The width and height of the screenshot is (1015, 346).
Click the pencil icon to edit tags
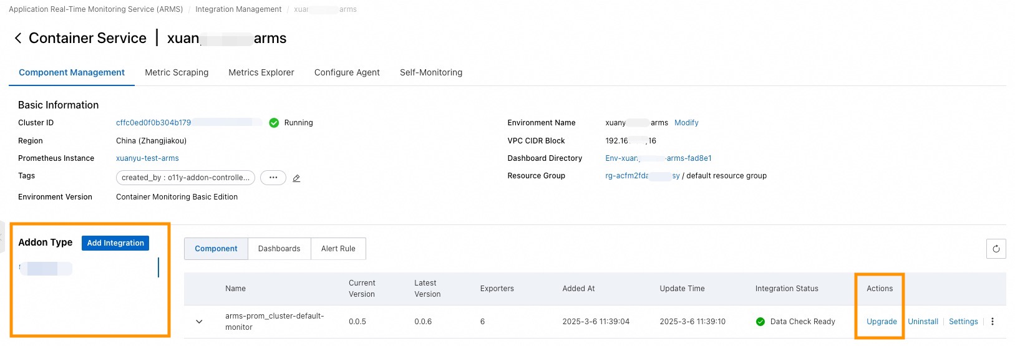point(296,178)
